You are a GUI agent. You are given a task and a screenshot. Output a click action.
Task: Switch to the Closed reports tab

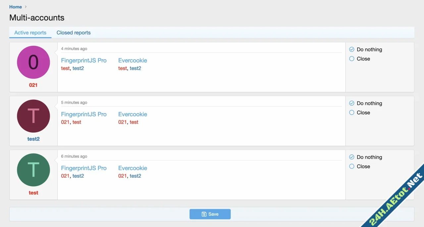[x=73, y=32]
